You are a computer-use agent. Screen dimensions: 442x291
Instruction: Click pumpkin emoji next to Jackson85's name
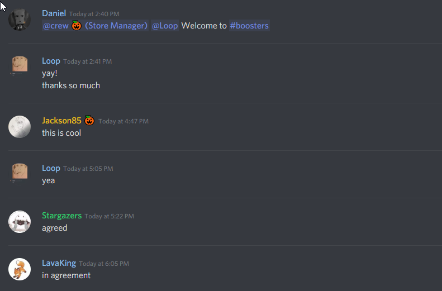(x=89, y=120)
